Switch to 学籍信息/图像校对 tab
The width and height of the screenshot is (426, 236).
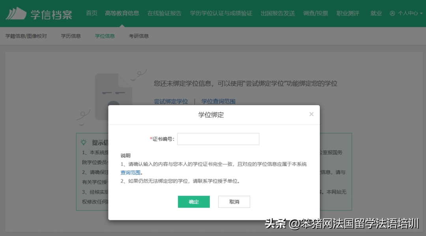(x=26, y=36)
